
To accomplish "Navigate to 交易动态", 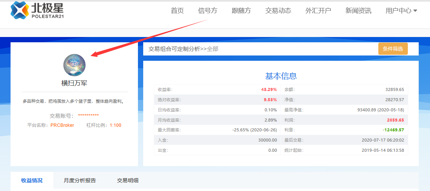I will [278, 11].
